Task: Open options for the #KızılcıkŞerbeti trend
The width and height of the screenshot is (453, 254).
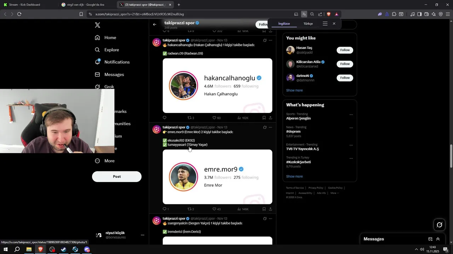Action: click(x=351, y=158)
